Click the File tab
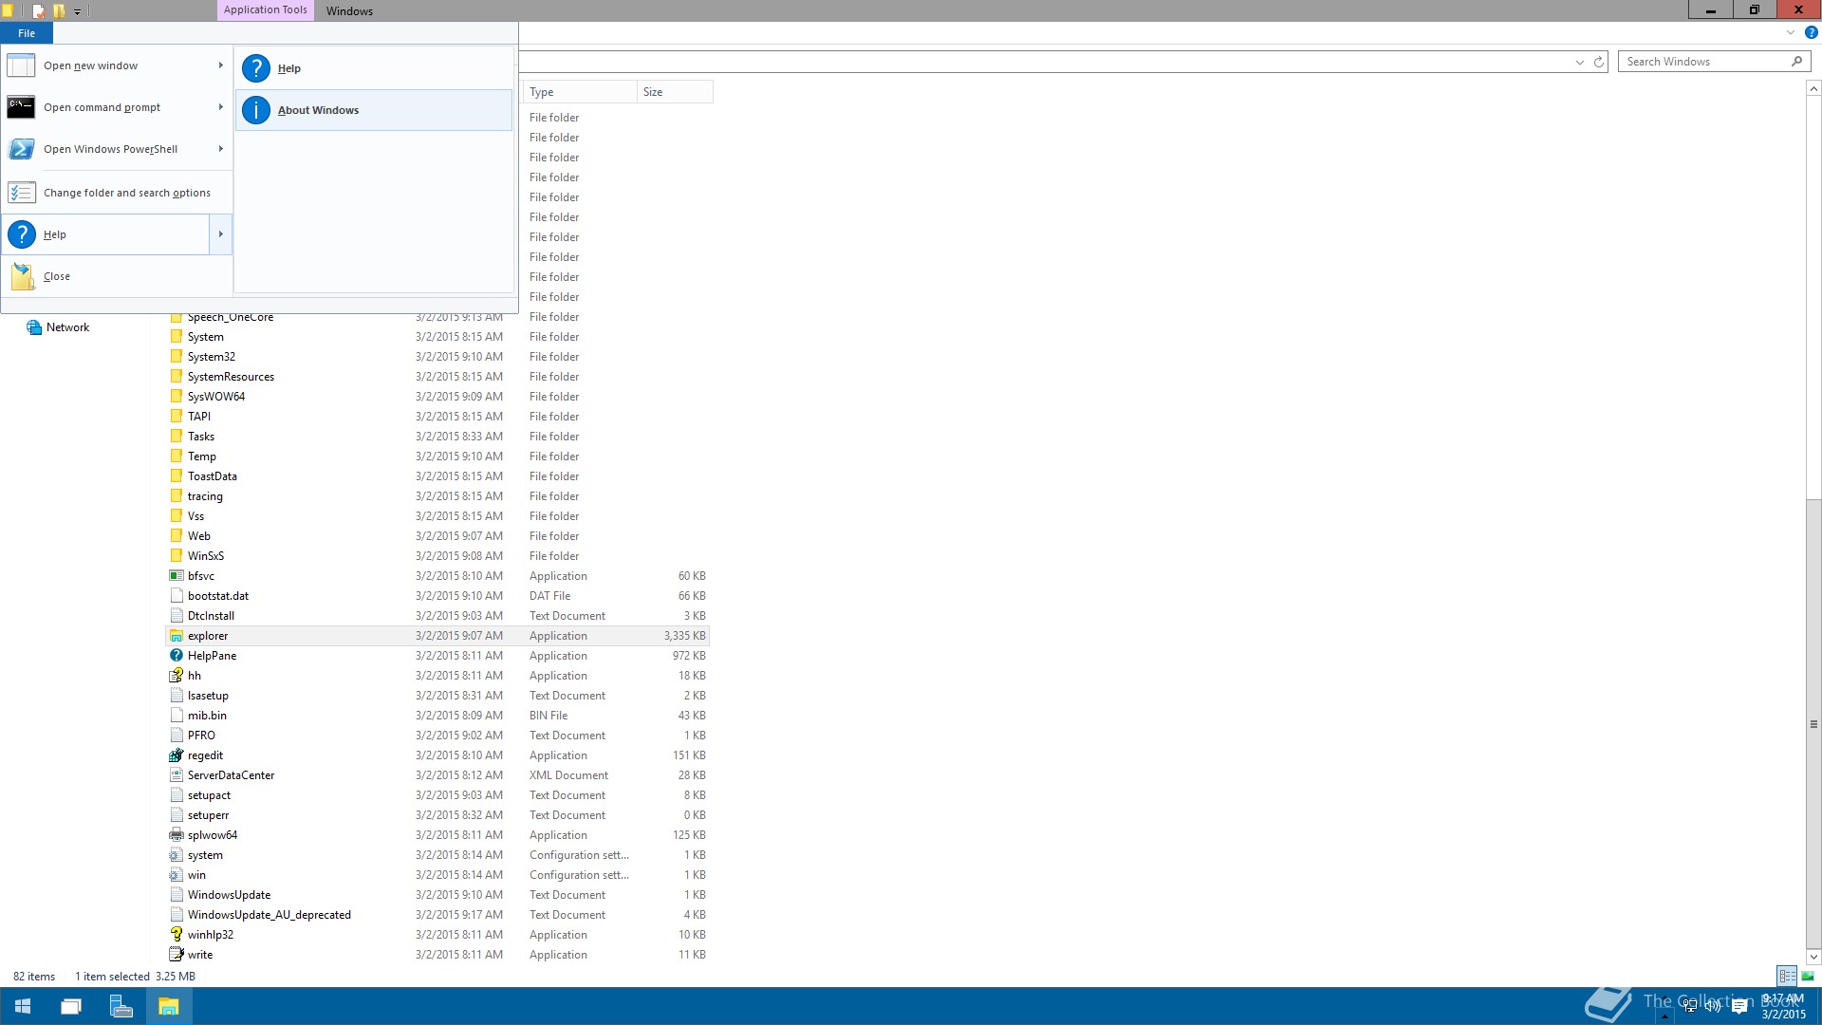Image resolution: width=1822 pixels, height=1025 pixels. pos(27,33)
